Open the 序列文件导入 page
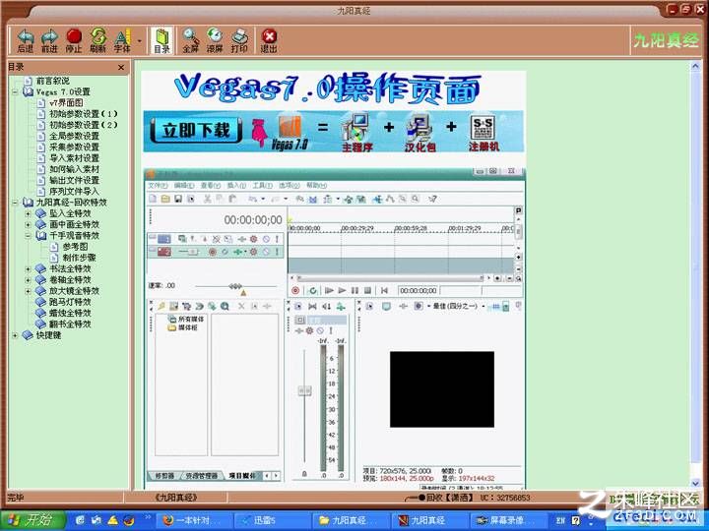709x531 pixels. [74, 191]
